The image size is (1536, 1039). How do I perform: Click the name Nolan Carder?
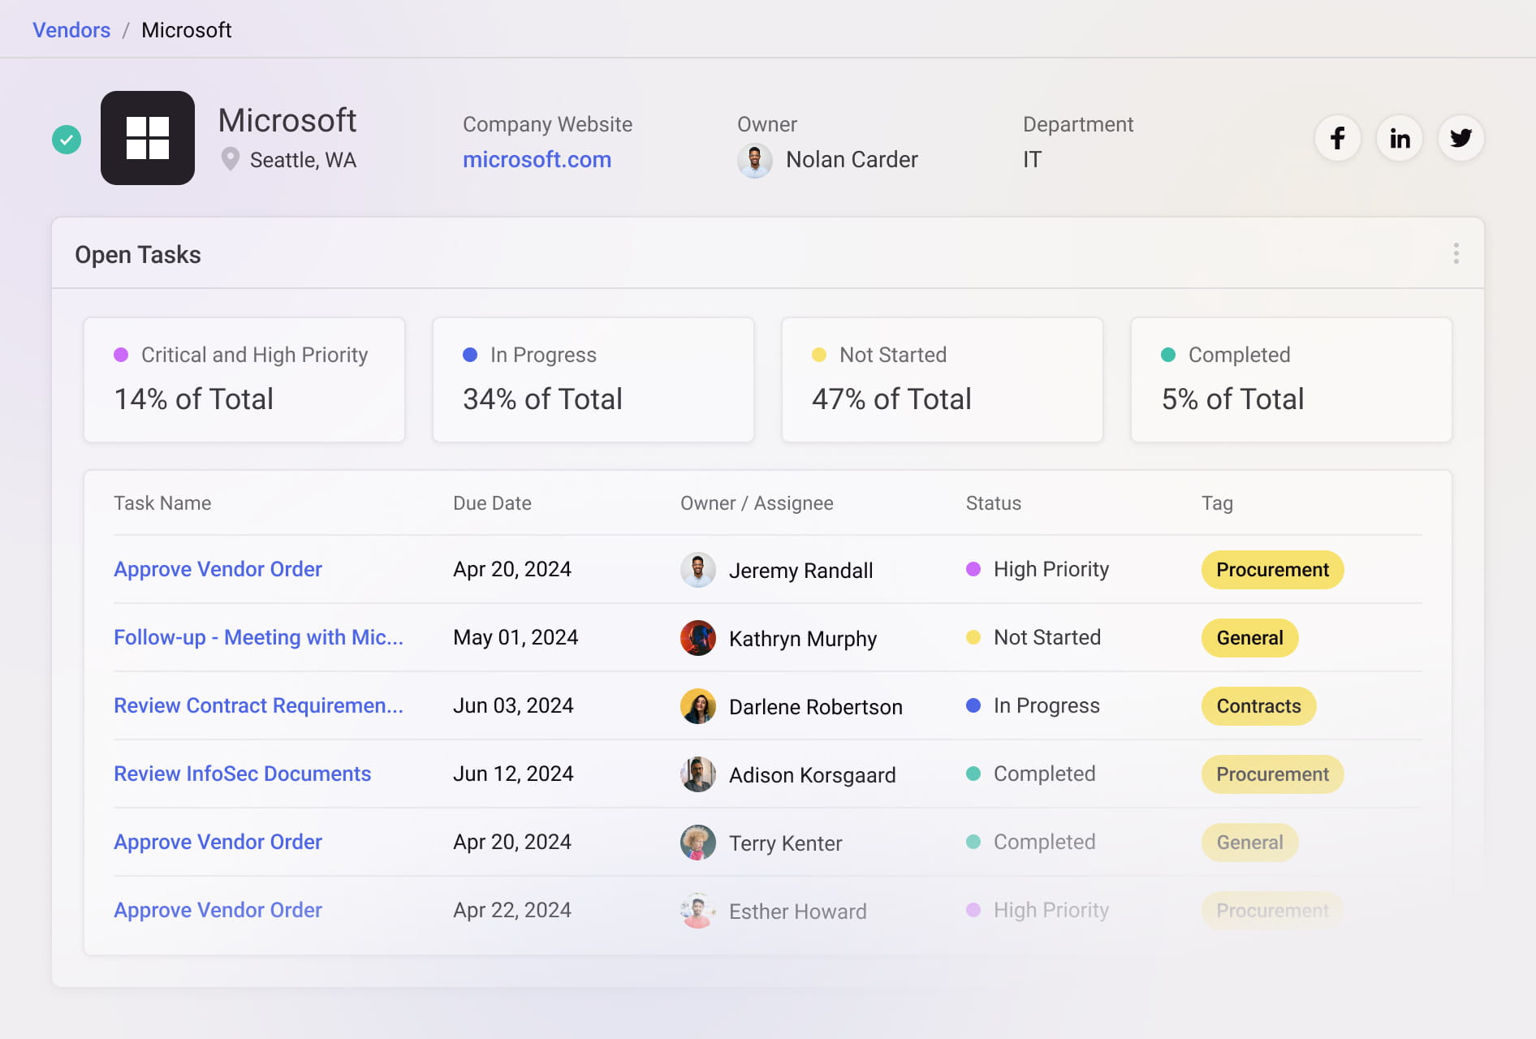pyautogui.click(x=852, y=160)
